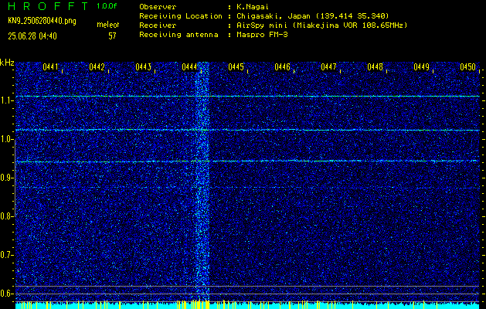Click the 0448 time marker
This screenshot has height=309, width=486.
click(375, 67)
